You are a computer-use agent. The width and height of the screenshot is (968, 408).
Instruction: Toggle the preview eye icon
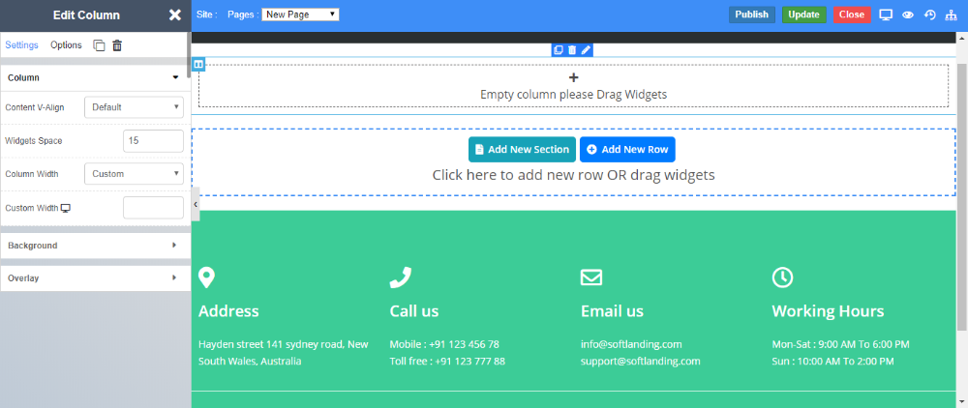[x=908, y=15]
